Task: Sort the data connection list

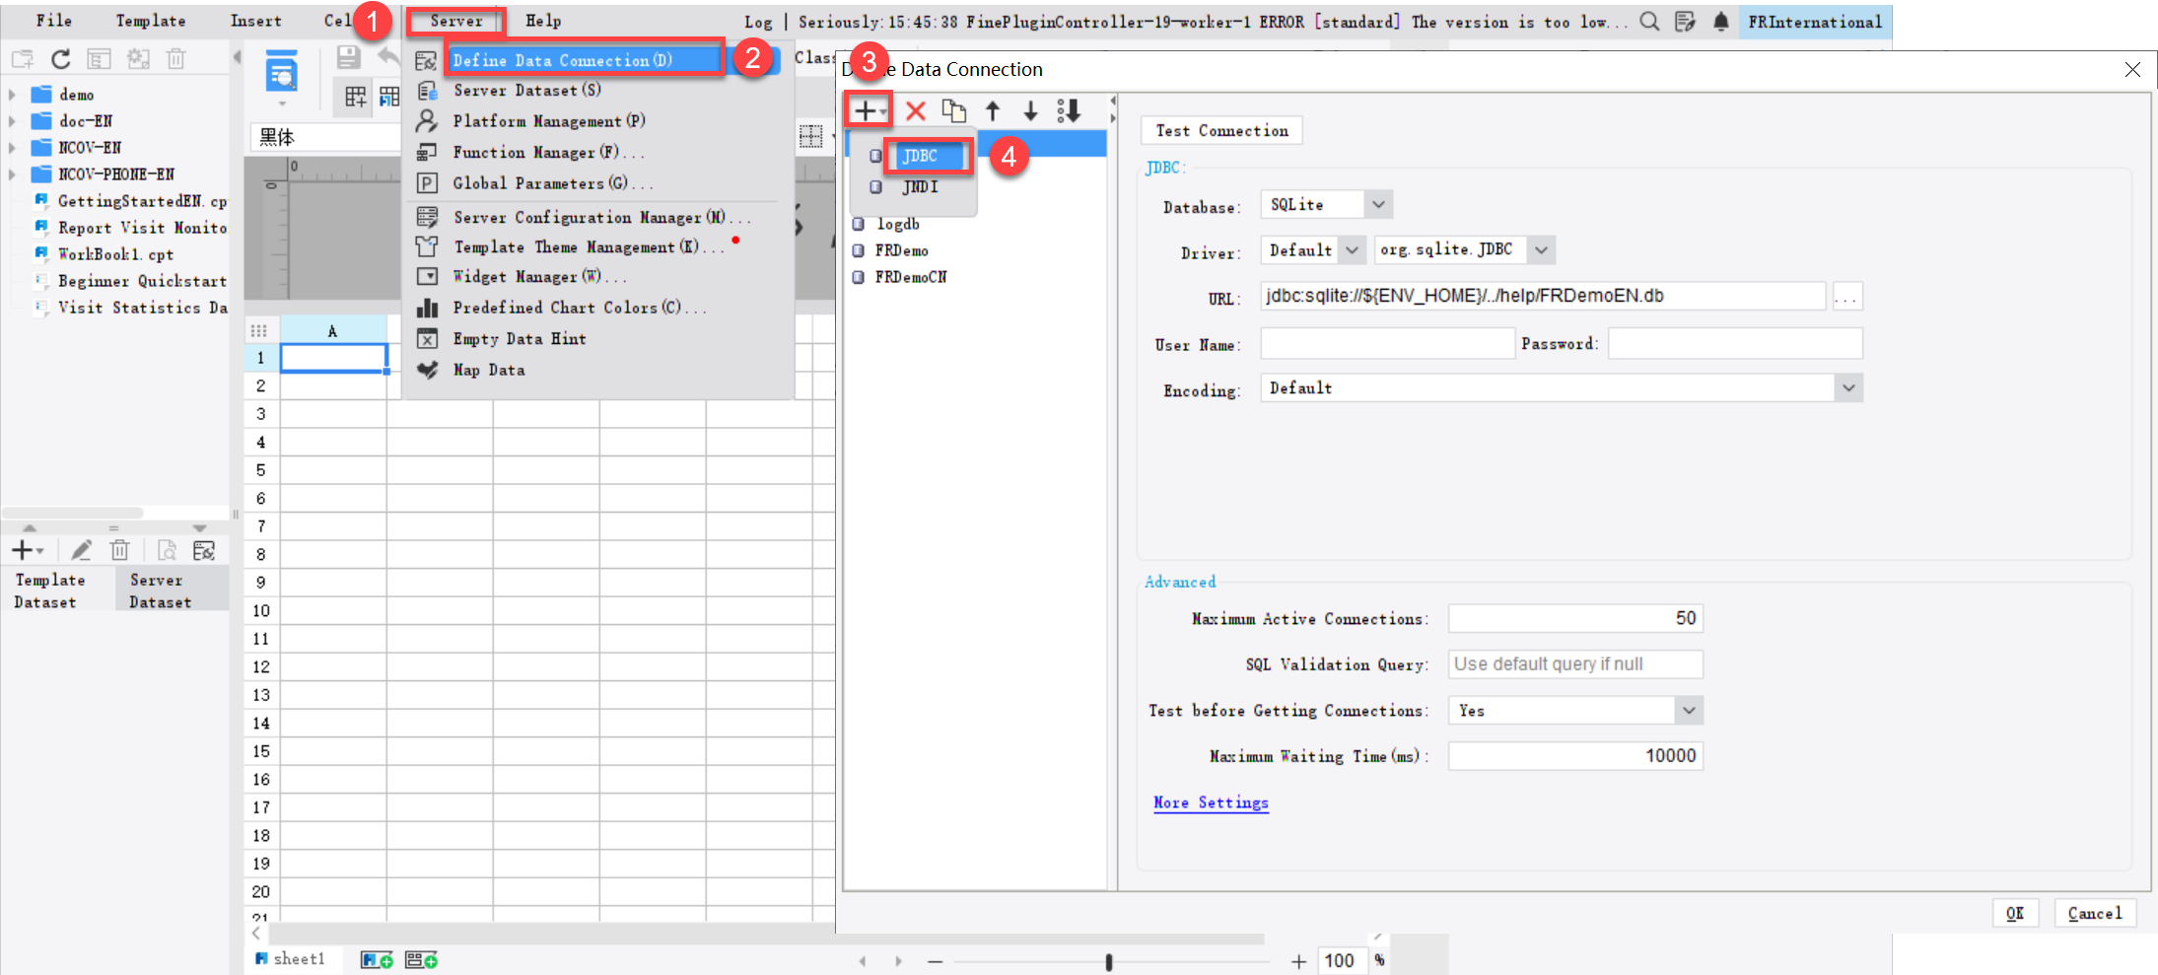Action: click(1068, 110)
